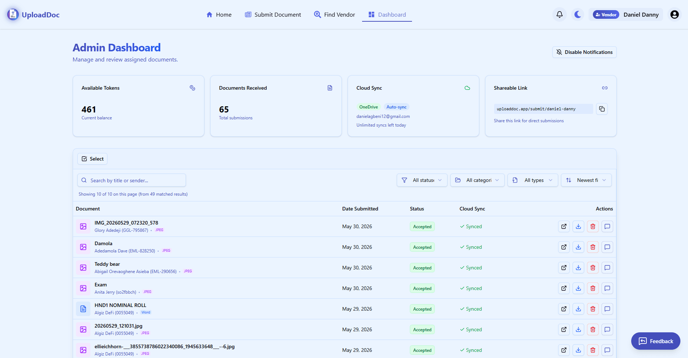
Task: Expand the All statuses filter
Action: pyautogui.click(x=422, y=180)
